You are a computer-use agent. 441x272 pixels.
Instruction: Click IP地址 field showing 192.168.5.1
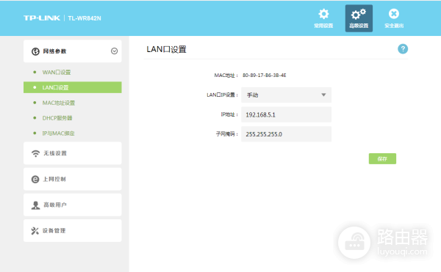pos(286,114)
